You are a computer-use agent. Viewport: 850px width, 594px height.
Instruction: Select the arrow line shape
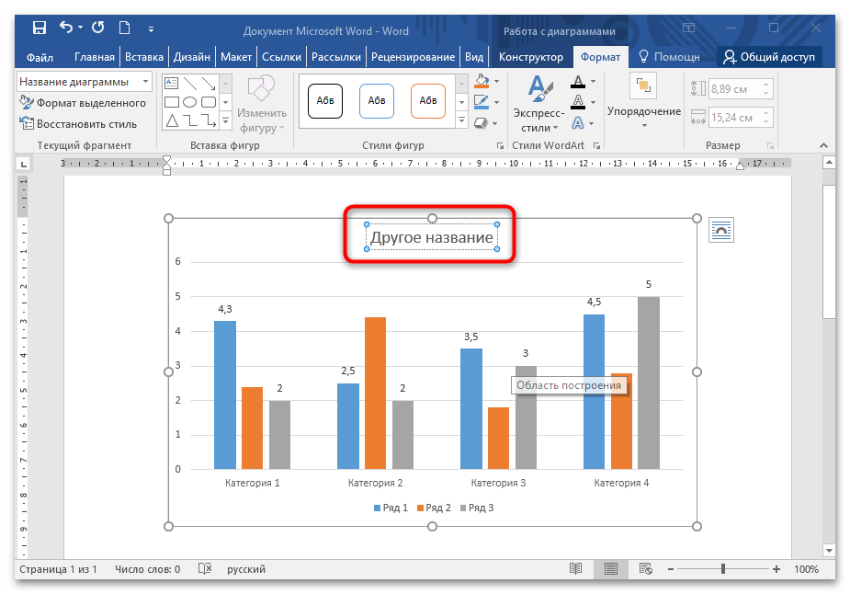coord(209,83)
